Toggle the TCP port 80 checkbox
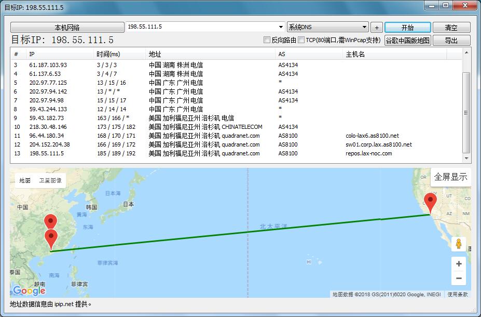Screen dimensions: 481x317 point(301,40)
